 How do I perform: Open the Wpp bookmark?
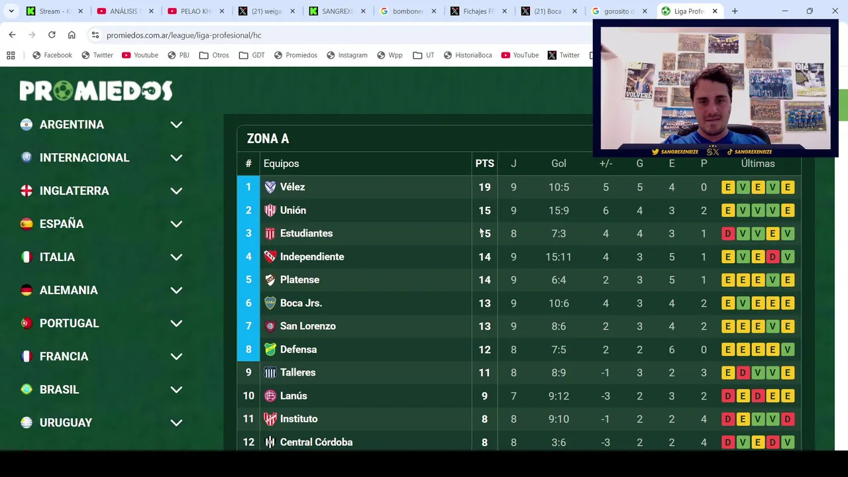[x=390, y=55]
